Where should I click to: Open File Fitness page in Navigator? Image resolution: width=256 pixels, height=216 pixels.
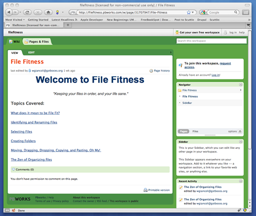(190, 97)
